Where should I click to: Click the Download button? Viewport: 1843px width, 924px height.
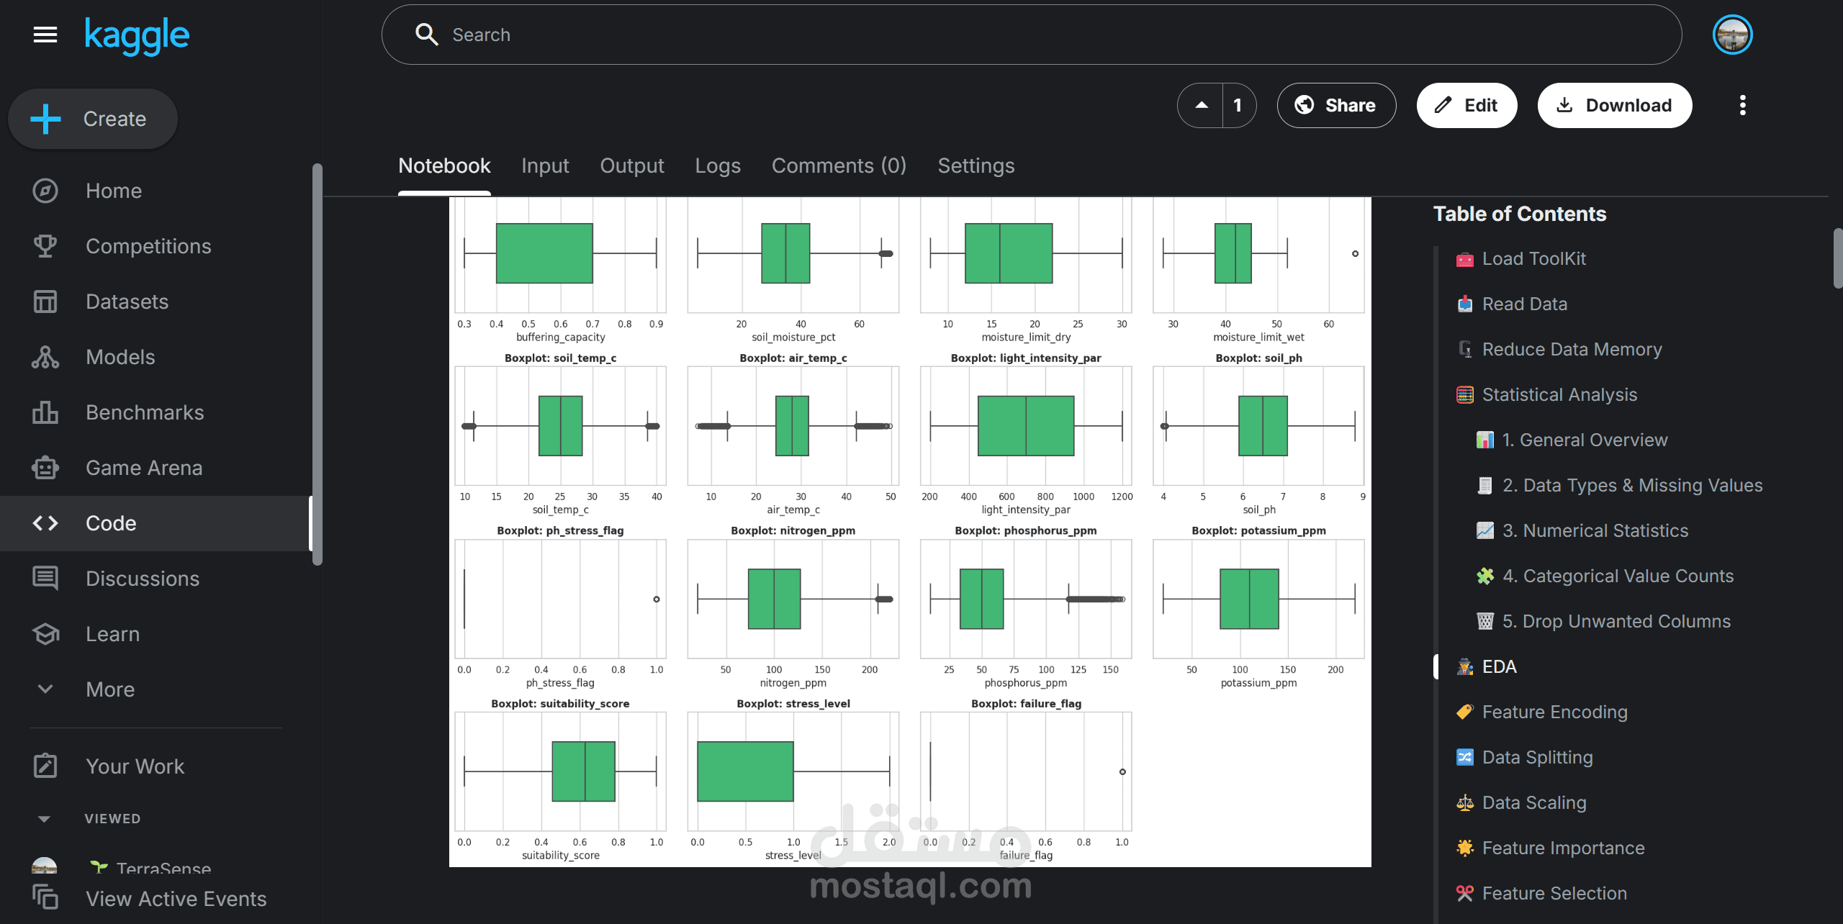click(1615, 105)
